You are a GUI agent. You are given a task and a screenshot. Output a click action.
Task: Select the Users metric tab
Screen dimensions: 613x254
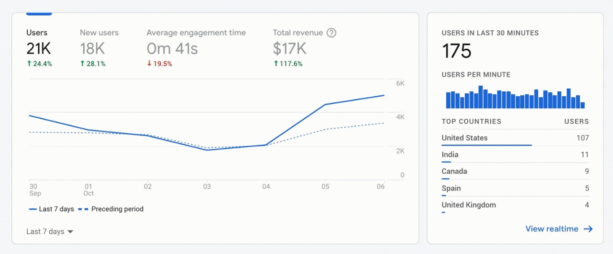click(39, 48)
